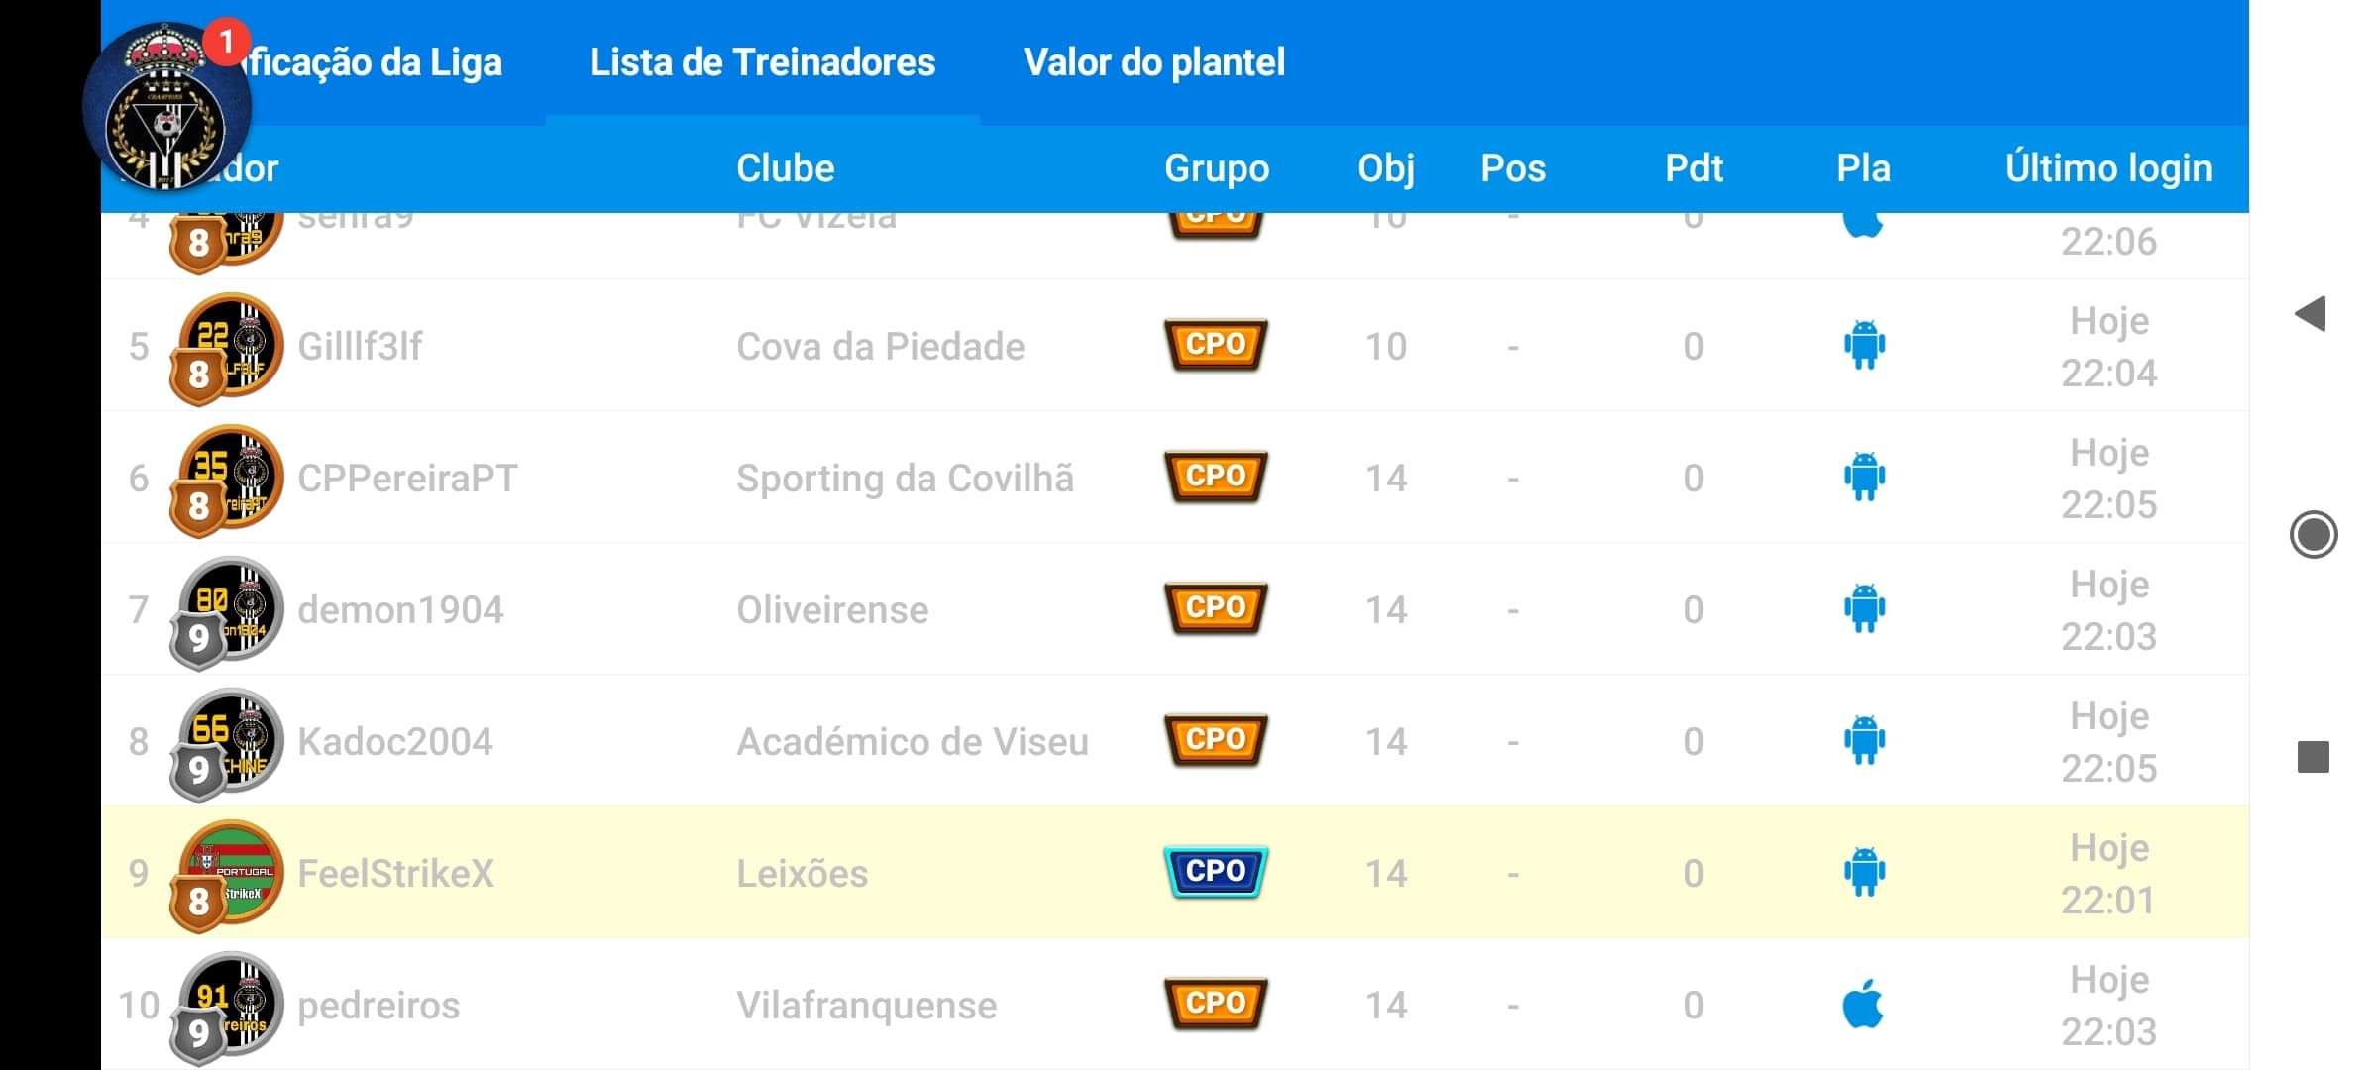The height and width of the screenshot is (1070, 2378).
Task: Open demon1904's manager avatar
Action: point(227,612)
